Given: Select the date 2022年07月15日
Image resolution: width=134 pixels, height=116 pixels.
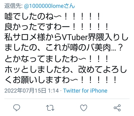Looking at the screenshot, I should tap(25, 91).
